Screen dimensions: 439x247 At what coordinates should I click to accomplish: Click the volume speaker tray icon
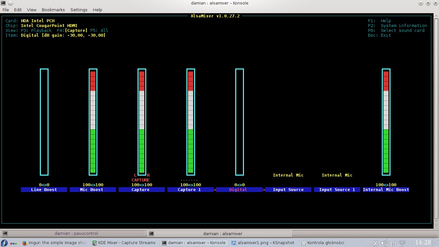click(384, 243)
